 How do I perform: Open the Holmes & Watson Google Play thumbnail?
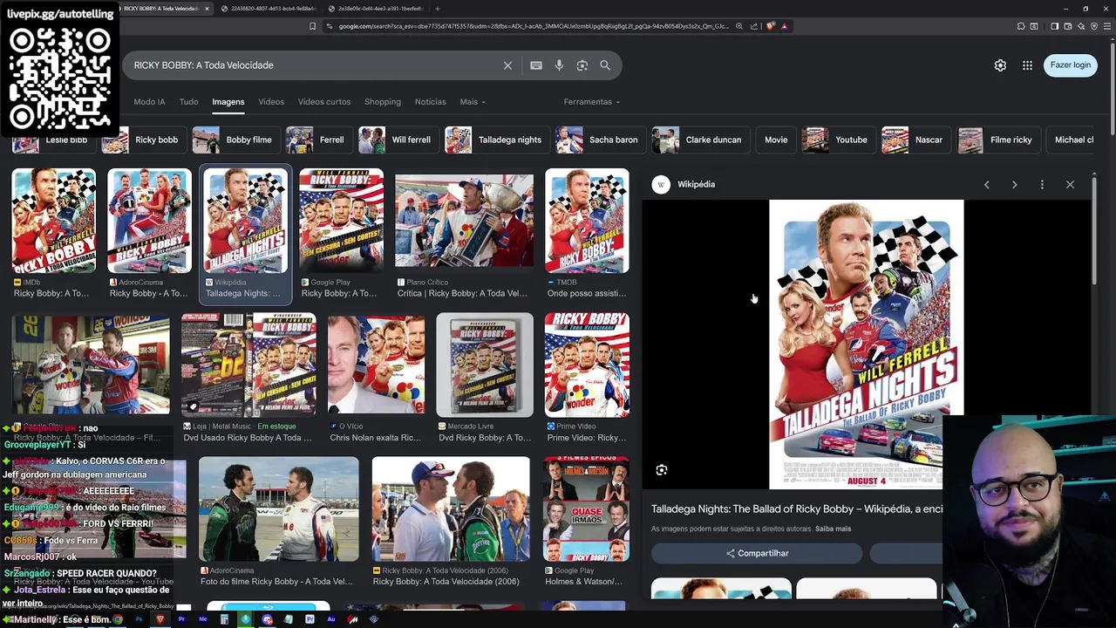click(586, 509)
